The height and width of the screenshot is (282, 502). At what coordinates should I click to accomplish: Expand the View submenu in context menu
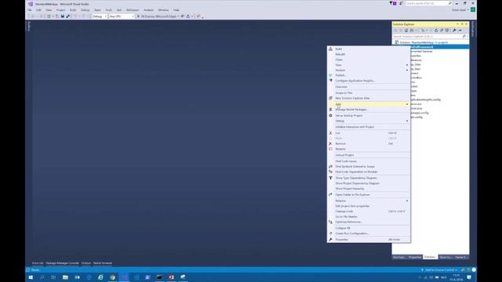(x=369, y=65)
